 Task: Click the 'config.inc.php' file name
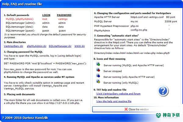click(x=139, y=30)
